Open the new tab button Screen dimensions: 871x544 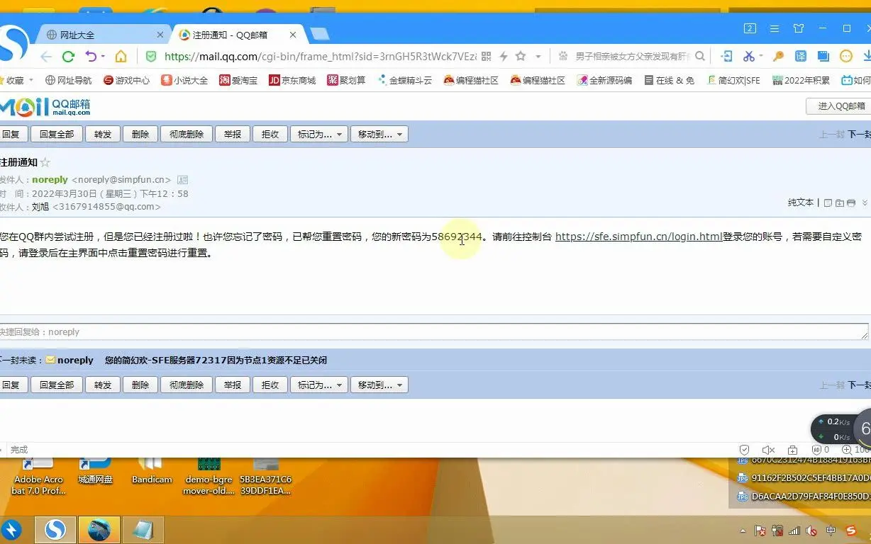(x=320, y=34)
